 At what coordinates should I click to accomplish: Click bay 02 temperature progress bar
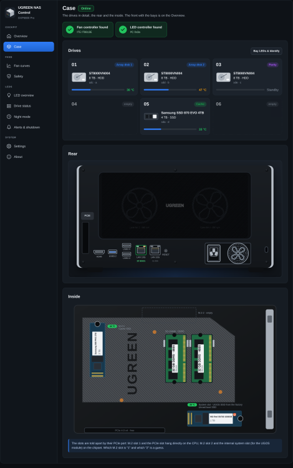(x=170, y=90)
